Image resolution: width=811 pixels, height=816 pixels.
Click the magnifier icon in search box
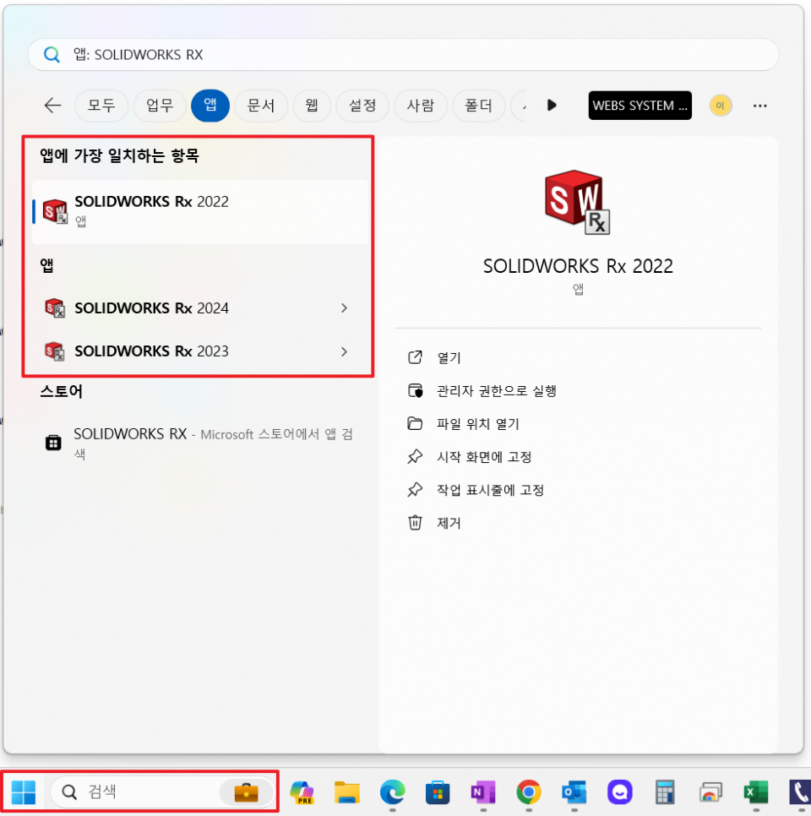tap(52, 55)
